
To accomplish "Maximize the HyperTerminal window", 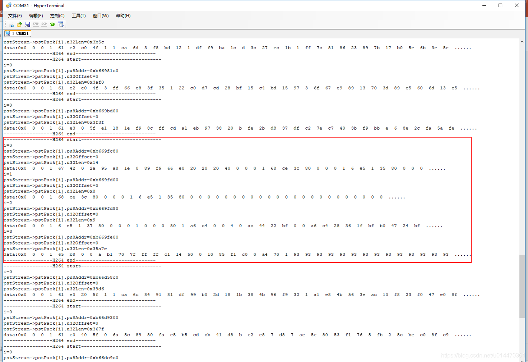I will [x=500, y=5].
